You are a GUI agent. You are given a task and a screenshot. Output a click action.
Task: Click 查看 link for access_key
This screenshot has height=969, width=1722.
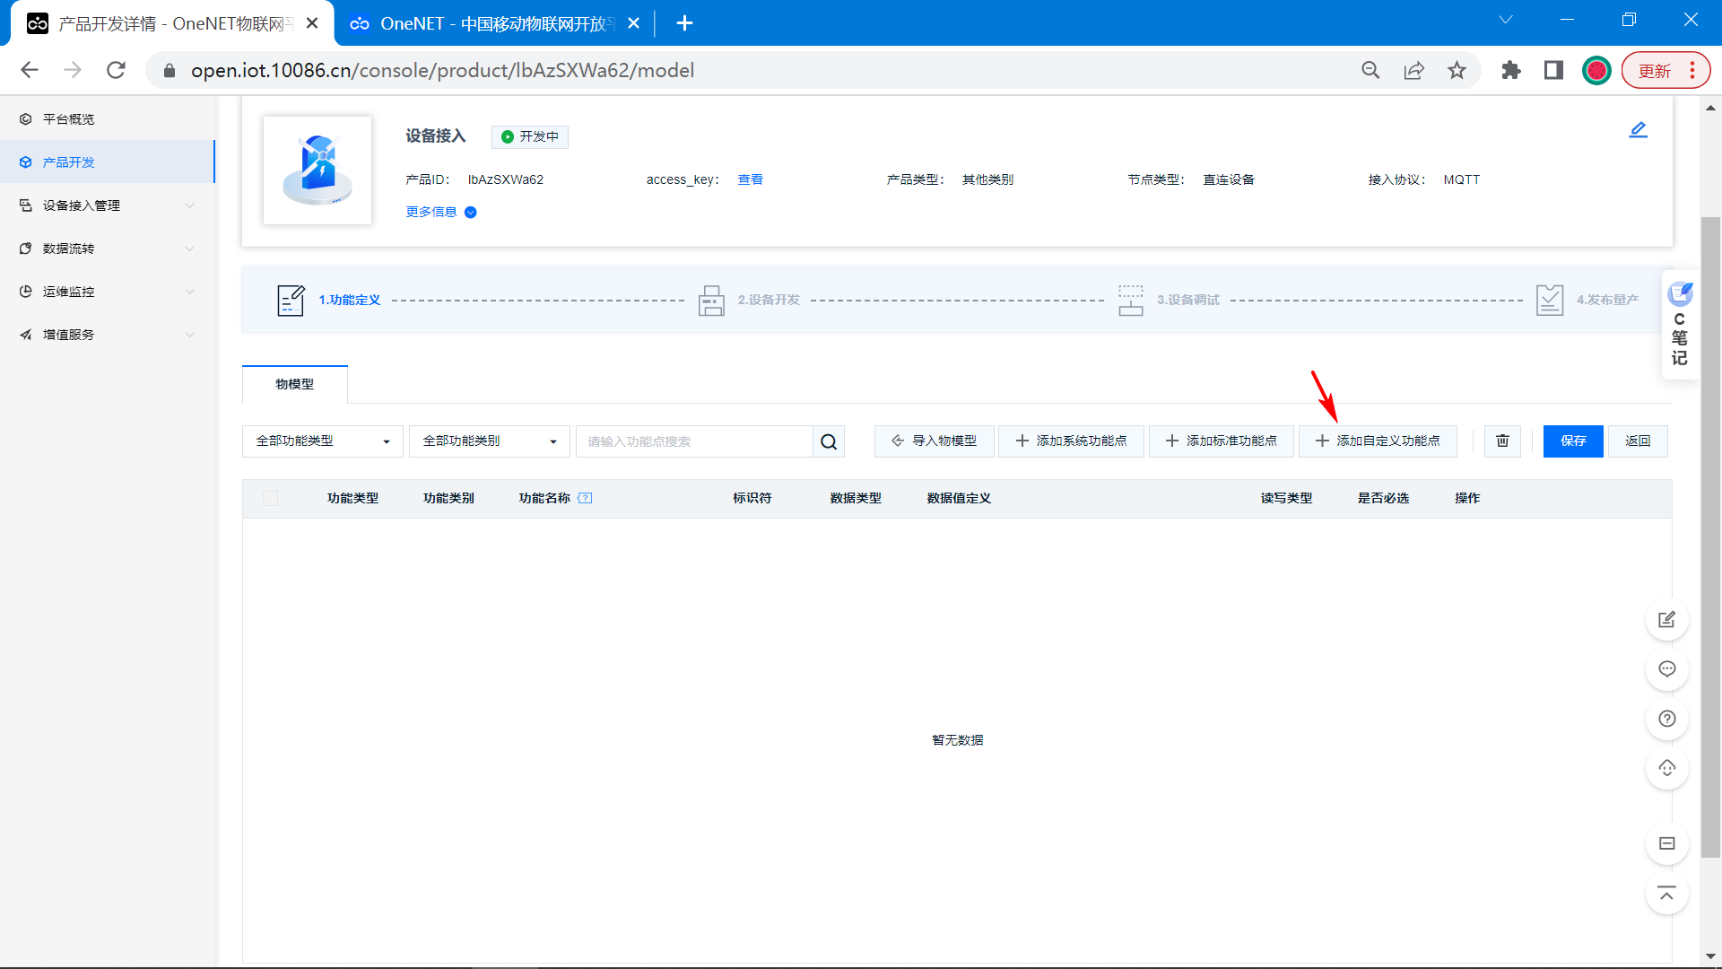pyautogui.click(x=750, y=179)
